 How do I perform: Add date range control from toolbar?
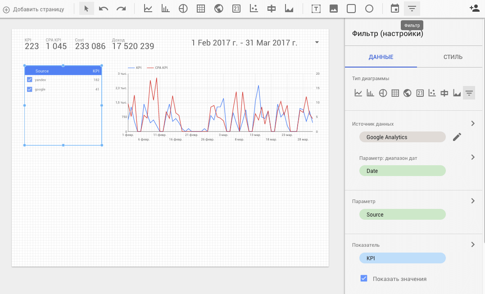[x=394, y=9]
